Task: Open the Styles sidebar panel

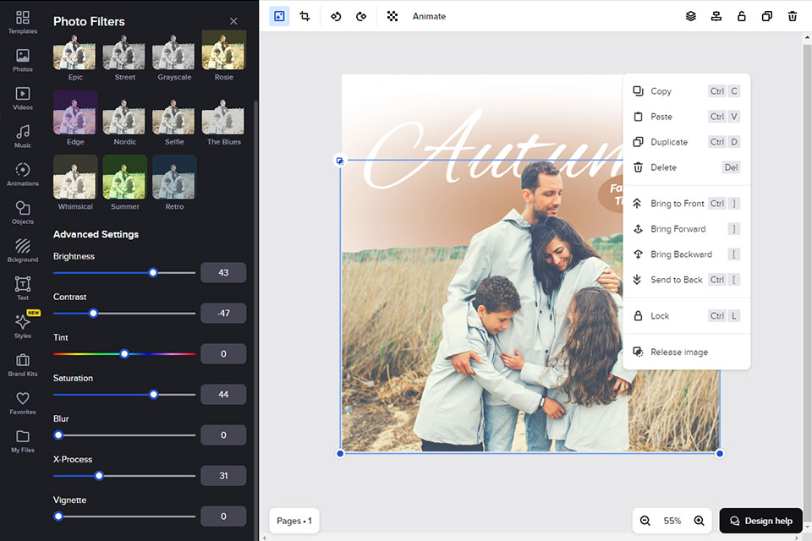Action: (22, 326)
